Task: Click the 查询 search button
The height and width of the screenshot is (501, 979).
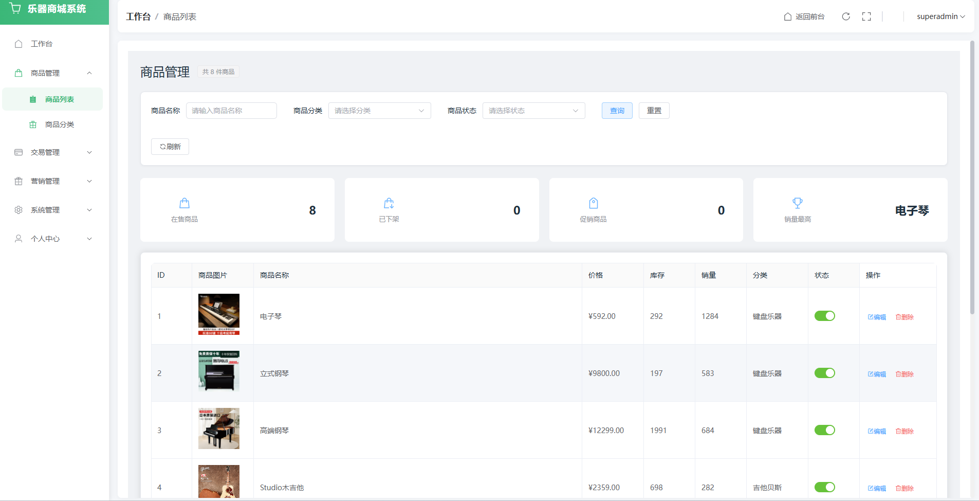Action: coord(617,111)
